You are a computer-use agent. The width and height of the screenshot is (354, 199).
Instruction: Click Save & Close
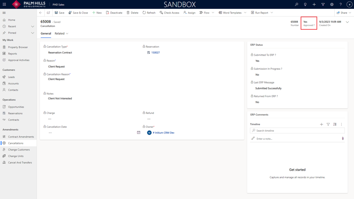click(x=78, y=13)
